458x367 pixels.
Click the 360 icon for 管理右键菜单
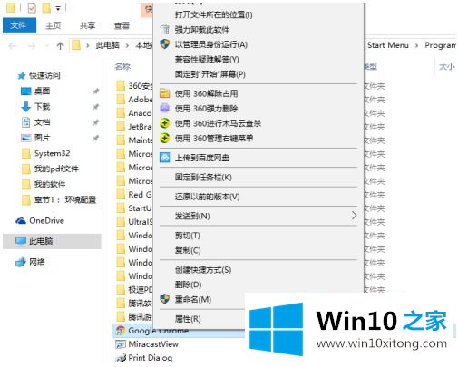(165, 138)
